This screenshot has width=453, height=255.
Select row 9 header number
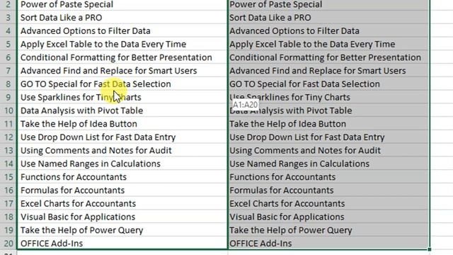click(x=8, y=98)
